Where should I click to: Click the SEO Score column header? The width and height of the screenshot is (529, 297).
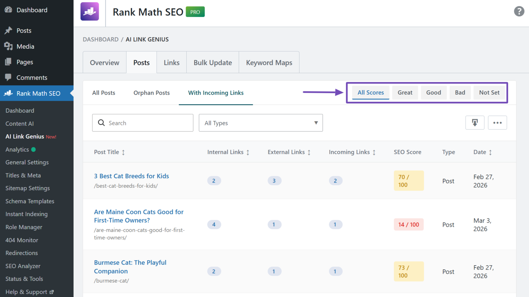(407, 152)
